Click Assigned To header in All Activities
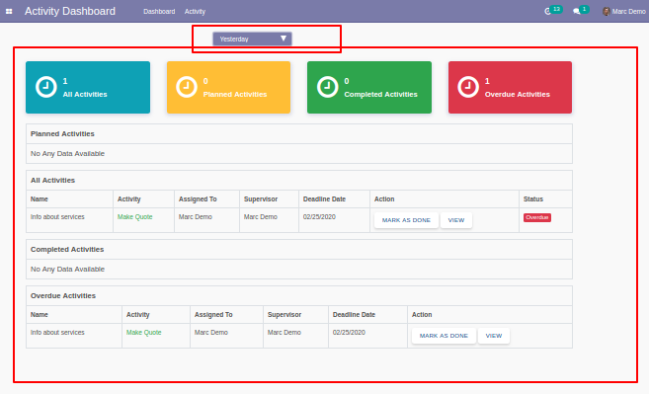The width and height of the screenshot is (649, 394). point(198,199)
